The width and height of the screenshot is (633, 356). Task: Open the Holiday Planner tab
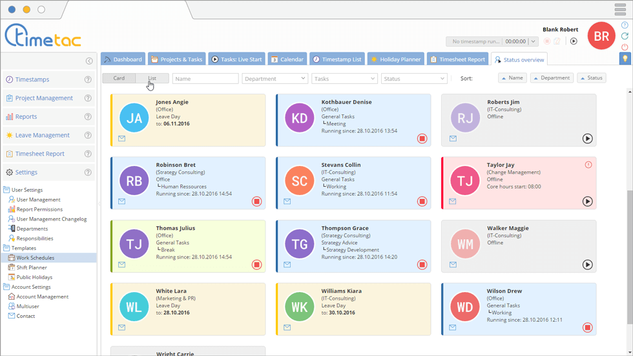(x=395, y=59)
